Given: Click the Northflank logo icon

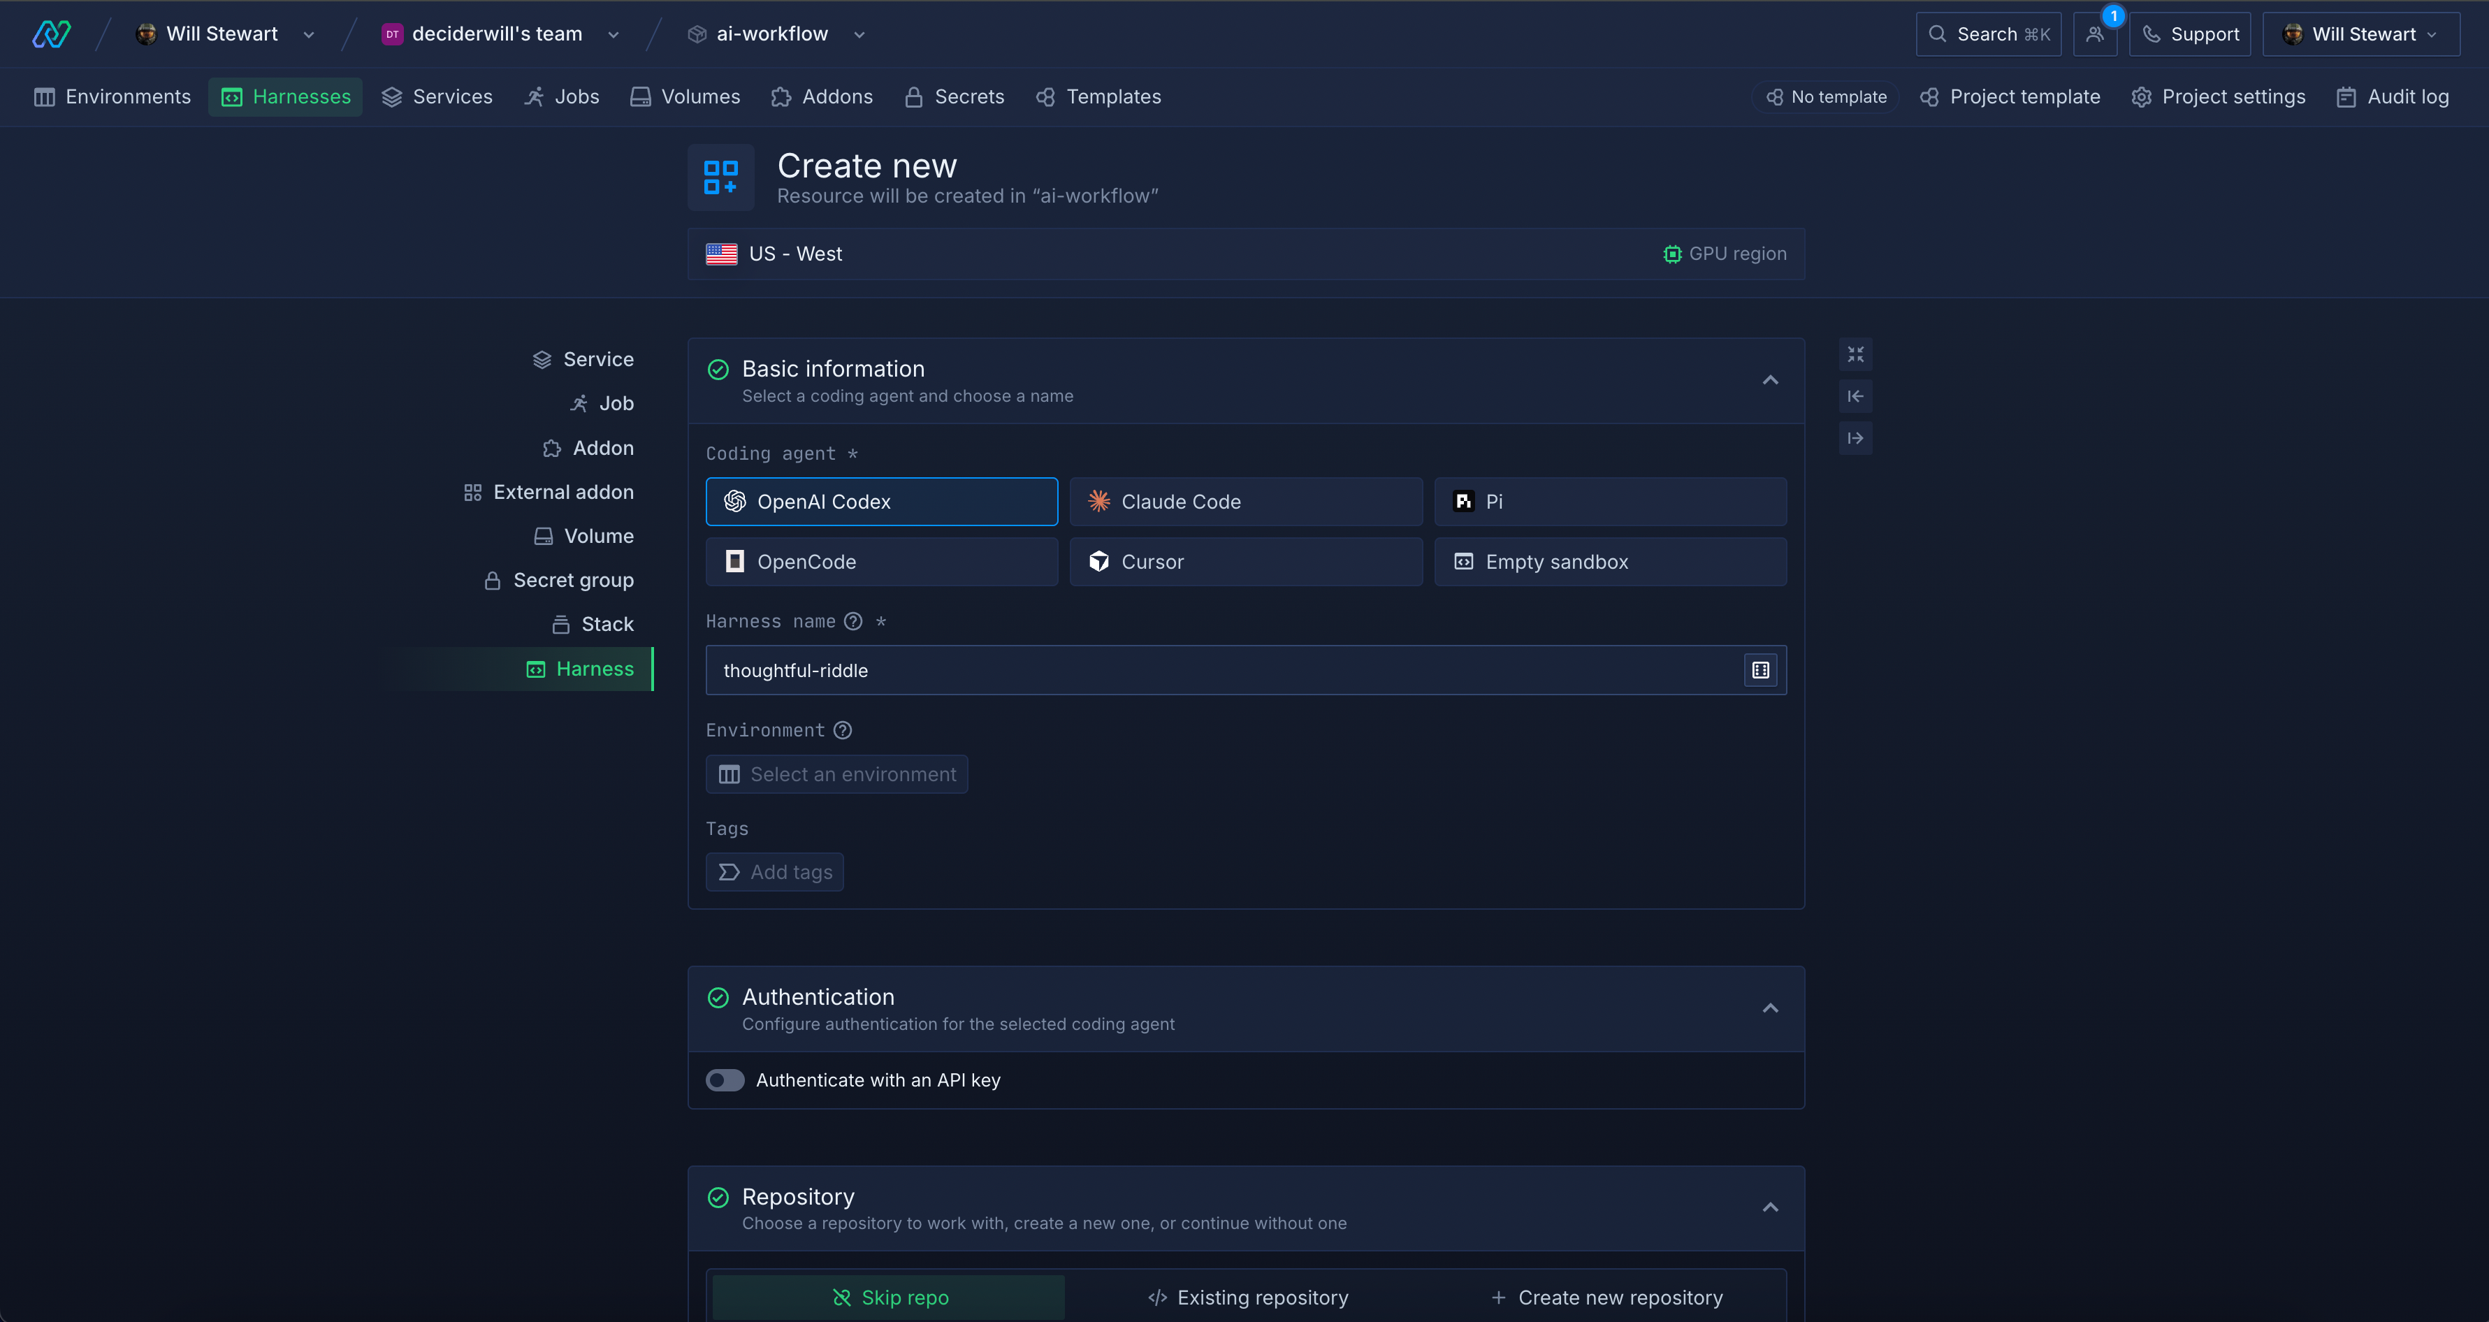Looking at the screenshot, I should [x=51, y=34].
